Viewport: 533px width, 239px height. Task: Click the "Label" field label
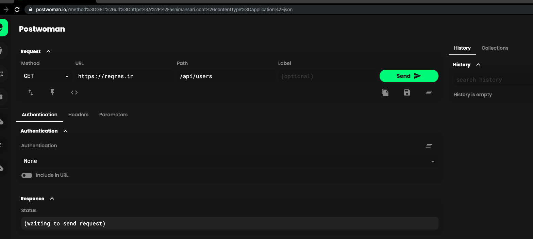point(284,63)
